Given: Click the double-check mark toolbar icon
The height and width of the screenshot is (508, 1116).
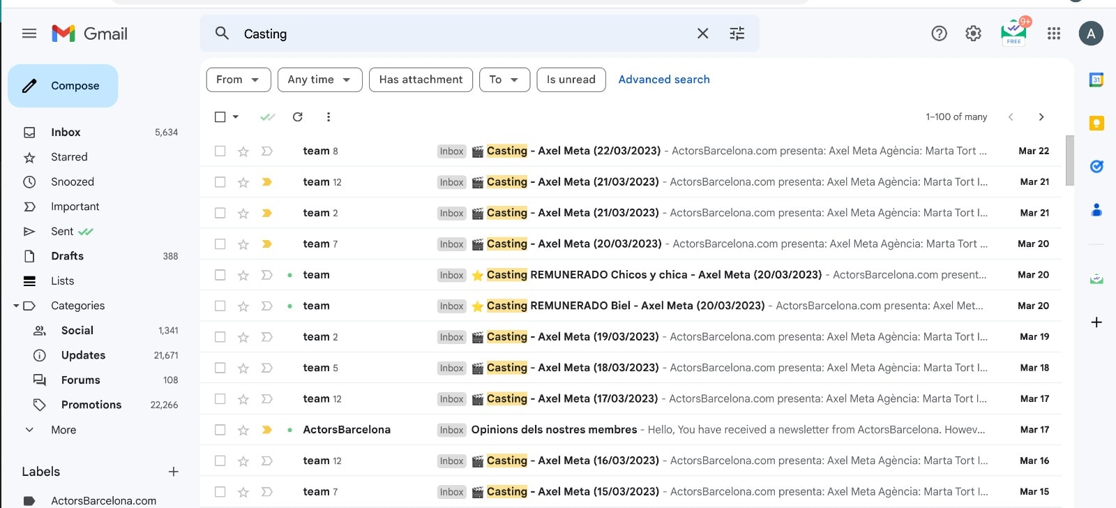Looking at the screenshot, I should (x=267, y=117).
